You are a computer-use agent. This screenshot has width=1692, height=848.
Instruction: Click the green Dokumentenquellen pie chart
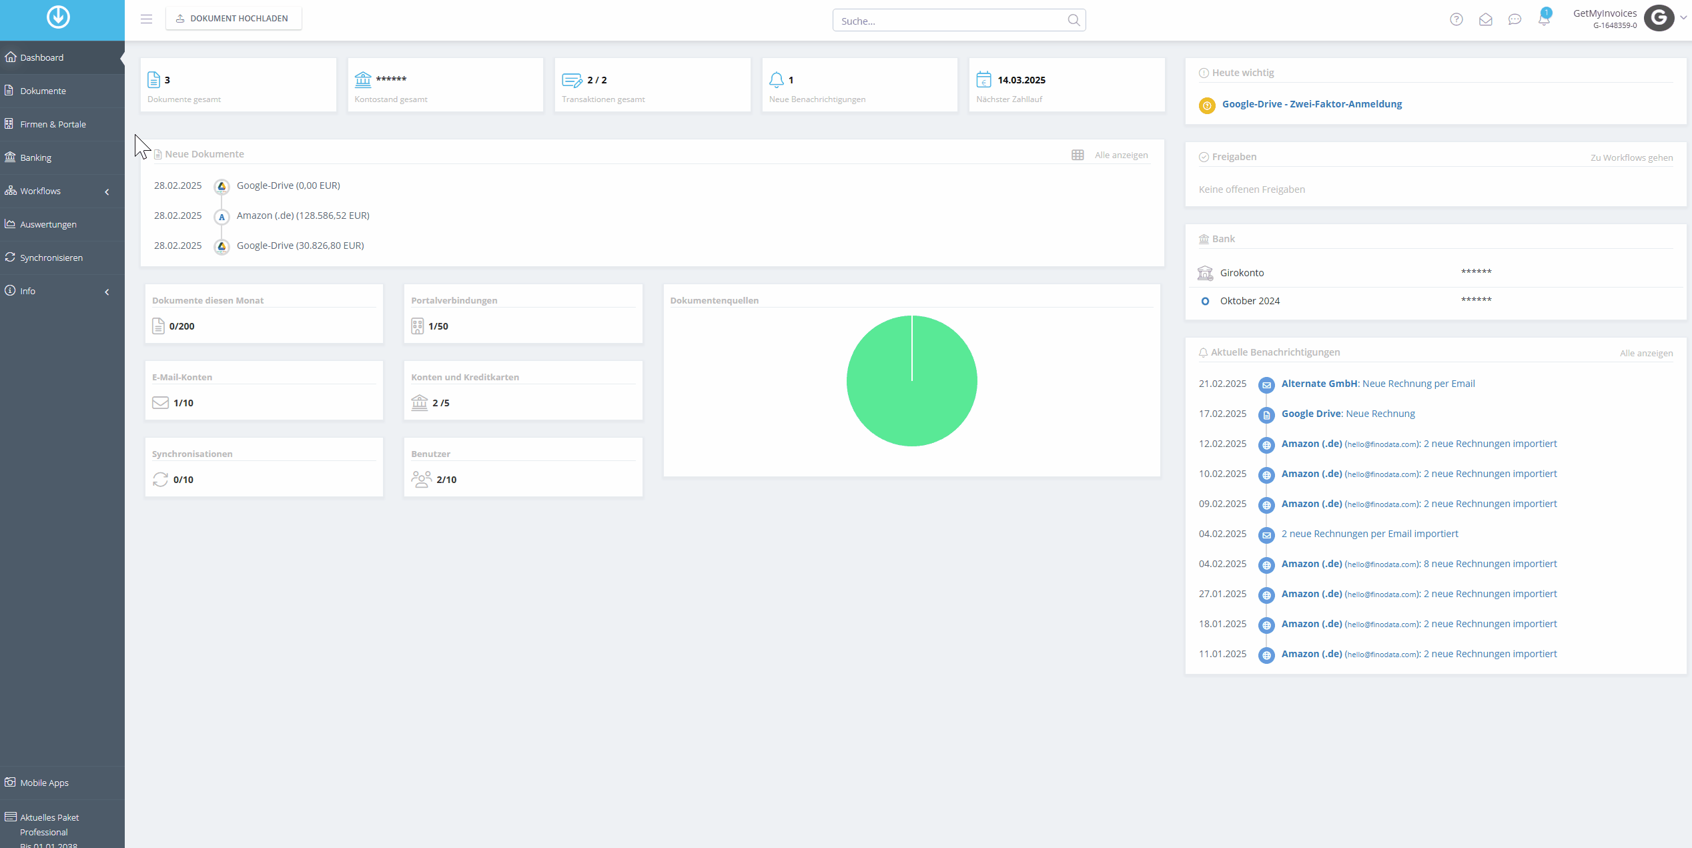[x=911, y=381]
